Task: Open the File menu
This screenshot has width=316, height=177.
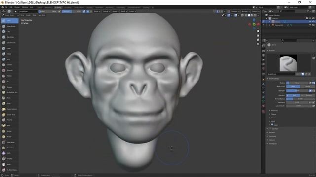Action: 6,7
